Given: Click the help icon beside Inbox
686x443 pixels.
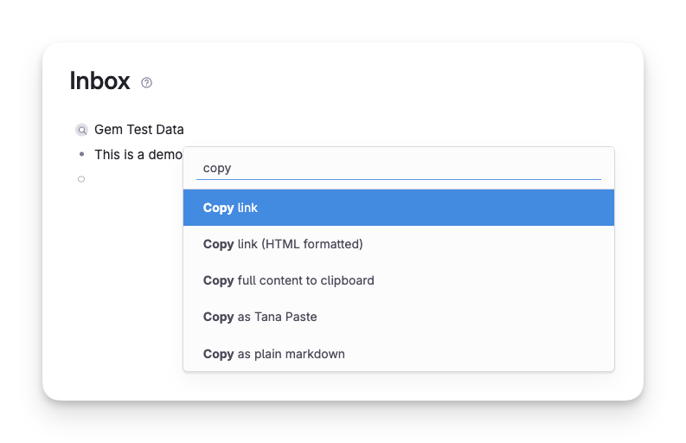Looking at the screenshot, I should coord(146,83).
